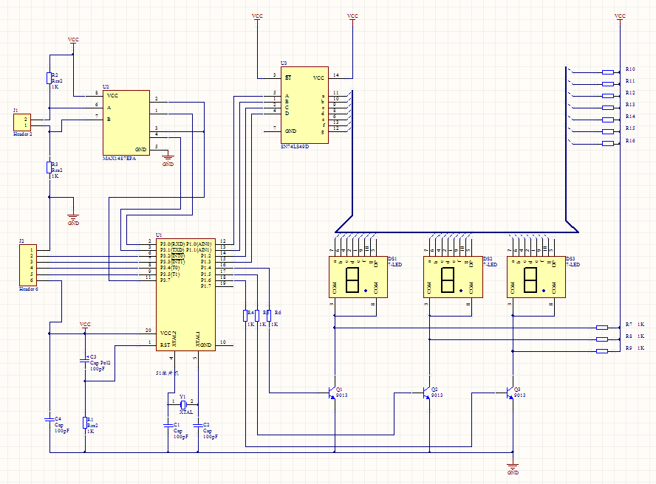The image size is (656, 484).
Task: Click the R14 designator text
Action: pyautogui.click(x=630, y=117)
